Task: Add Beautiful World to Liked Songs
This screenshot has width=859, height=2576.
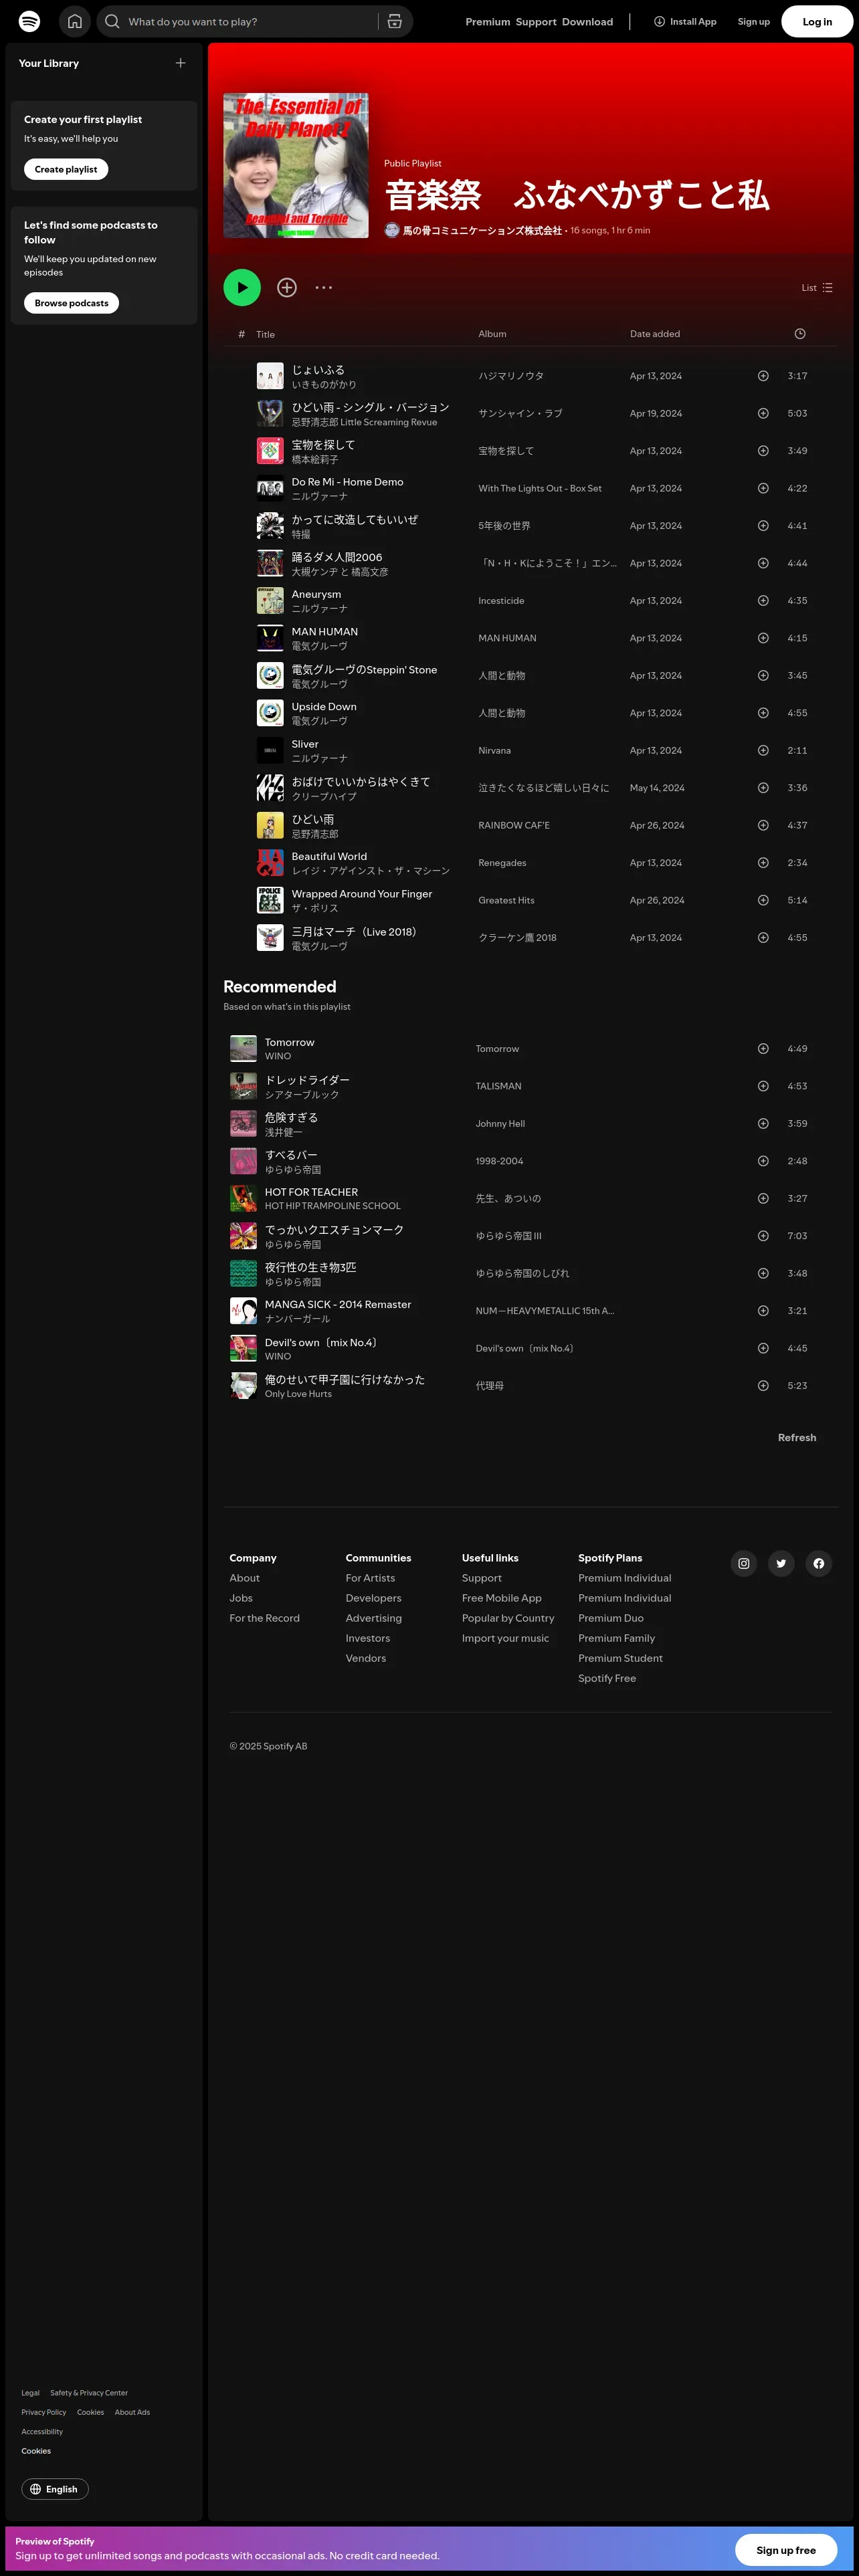Action: (763, 863)
